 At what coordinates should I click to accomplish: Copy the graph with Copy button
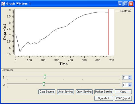pyautogui.click(x=123, y=92)
